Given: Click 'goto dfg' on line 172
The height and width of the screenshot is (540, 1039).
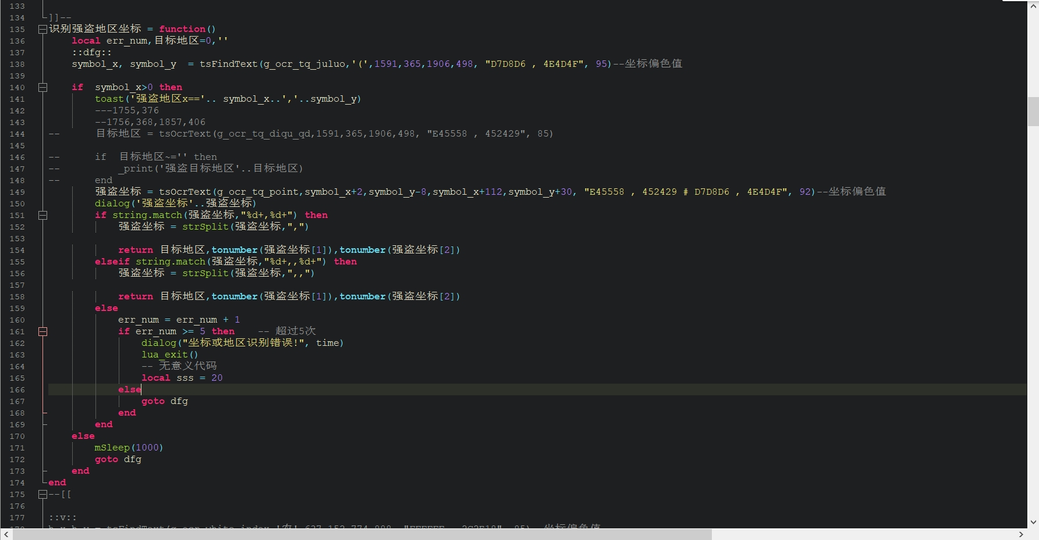Looking at the screenshot, I should pyautogui.click(x=118, y=459).
